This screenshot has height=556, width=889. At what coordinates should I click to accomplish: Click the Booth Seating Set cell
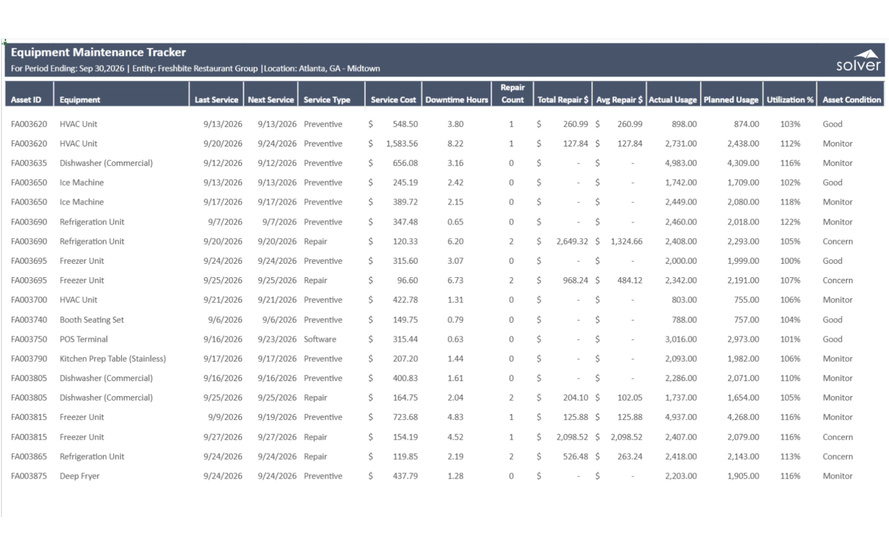click(92, 320)
